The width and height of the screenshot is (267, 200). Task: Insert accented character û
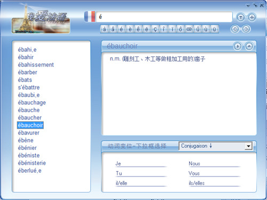coord(198,29)
